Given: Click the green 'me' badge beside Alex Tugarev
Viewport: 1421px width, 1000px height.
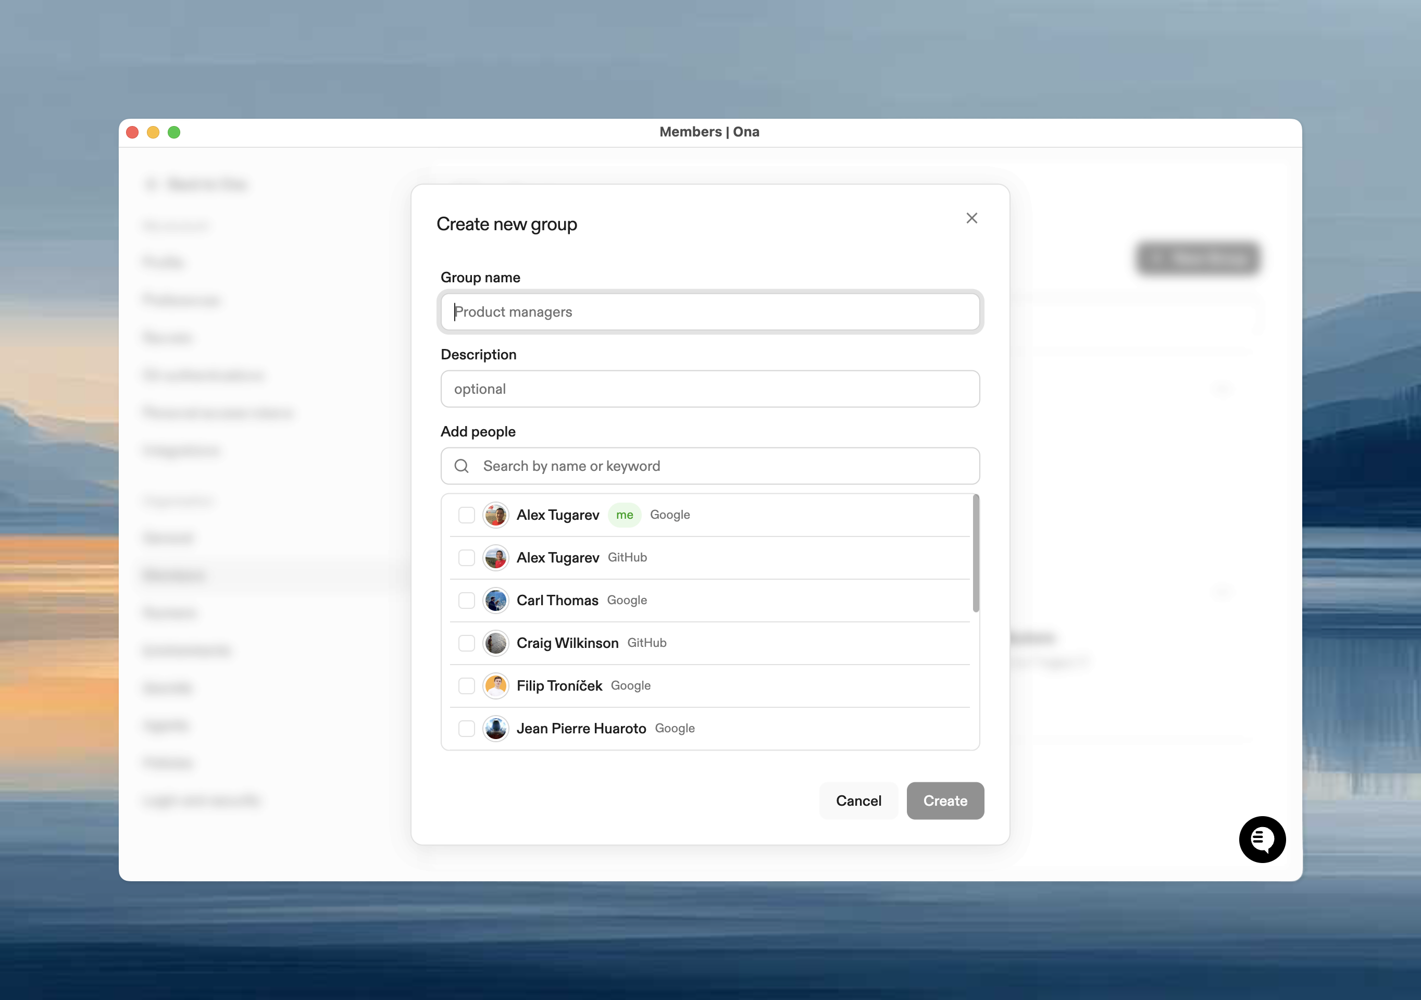Looking at the screenshot, I should pyautogui.click(x=625, y=514).
